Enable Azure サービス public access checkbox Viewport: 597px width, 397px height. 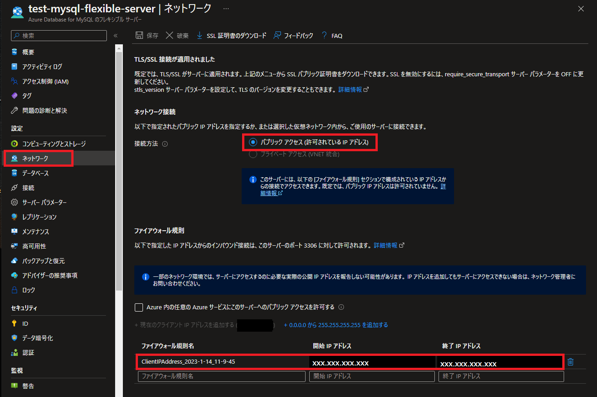pyautogui.click(x=139, y=307)
